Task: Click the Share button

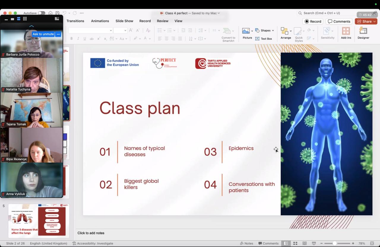Action: (x=366, y=21)
